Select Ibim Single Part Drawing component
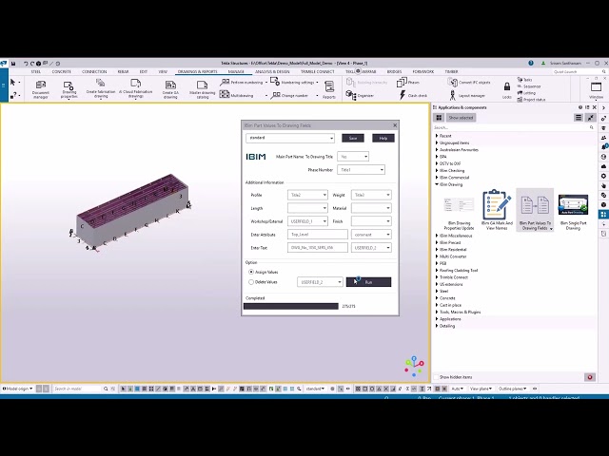Image resolution: width=609 pixels, height=456 pixels. [x=573, y=211]
